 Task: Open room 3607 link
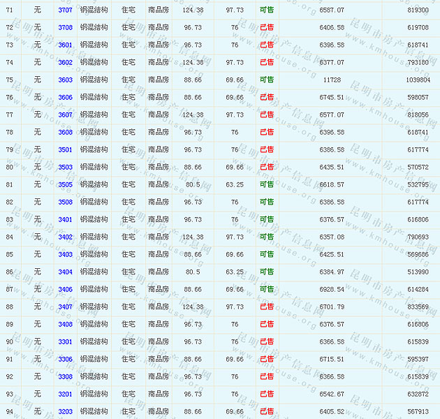65,115
